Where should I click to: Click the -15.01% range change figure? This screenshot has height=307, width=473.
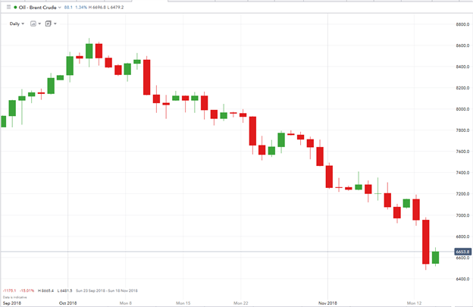27,291
